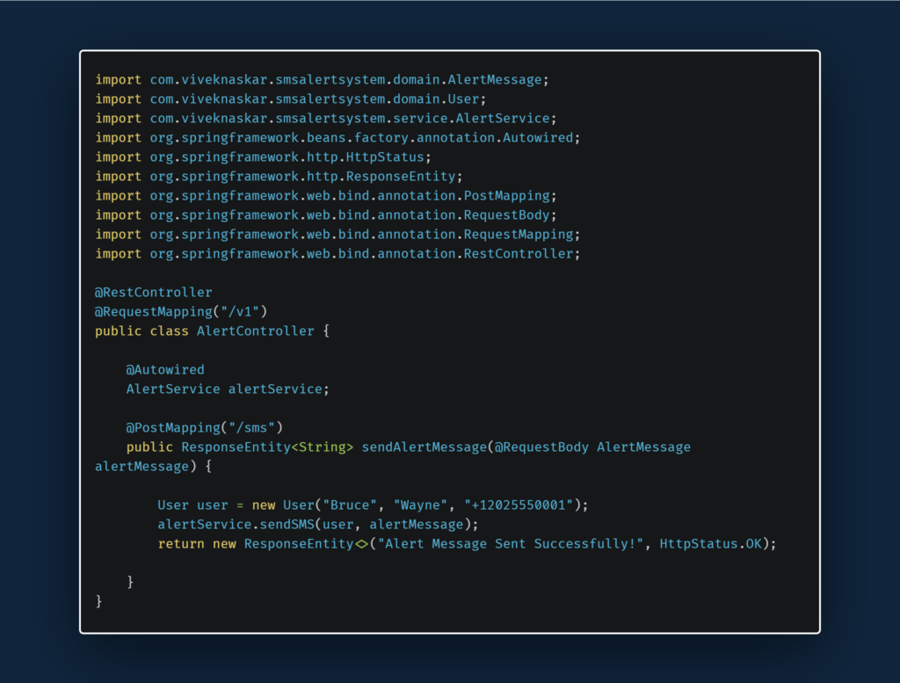Select the import line for annotation.PostMapping

click(326, 196)
